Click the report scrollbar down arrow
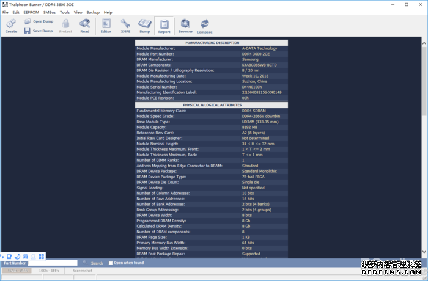Image resolution: width=428 pixels, height=281 pixels. 424,252
